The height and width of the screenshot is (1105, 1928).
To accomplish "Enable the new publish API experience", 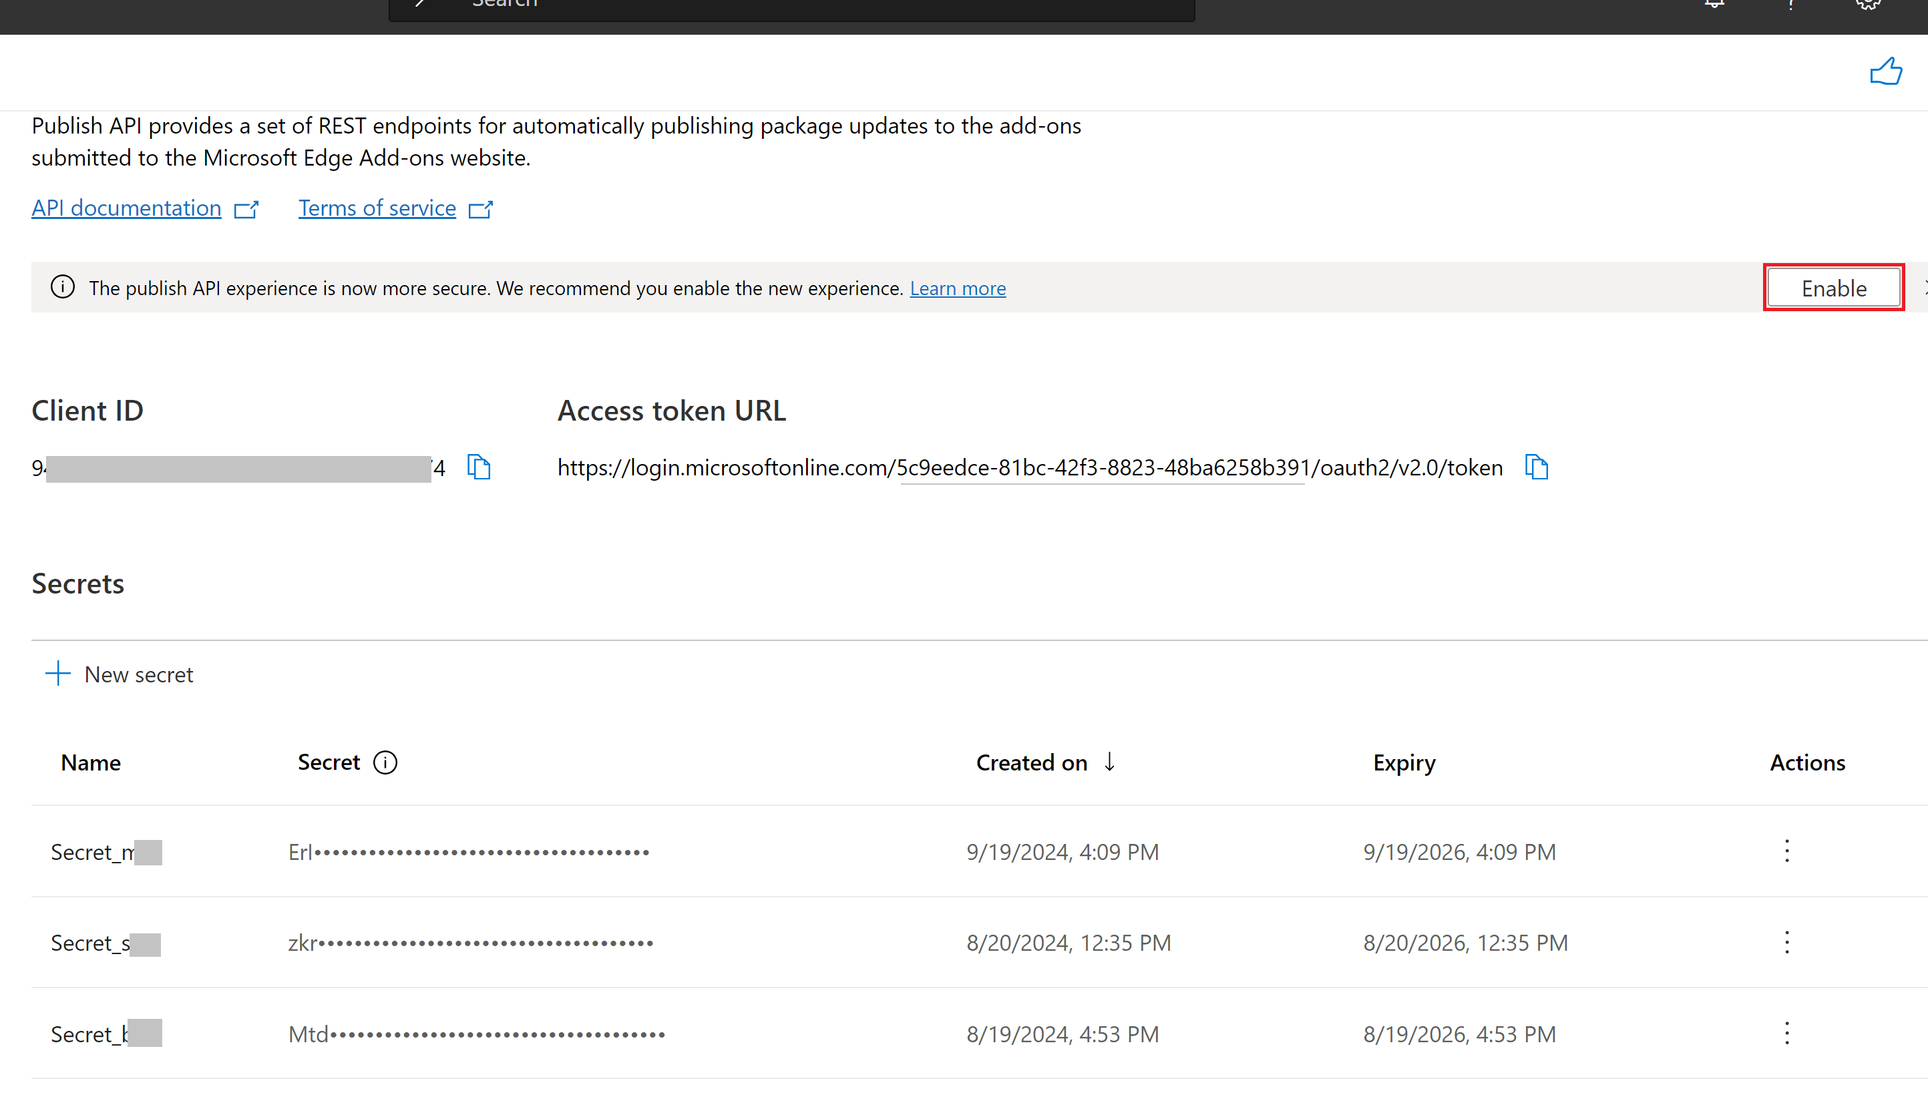I will [x=1834, y=287].
